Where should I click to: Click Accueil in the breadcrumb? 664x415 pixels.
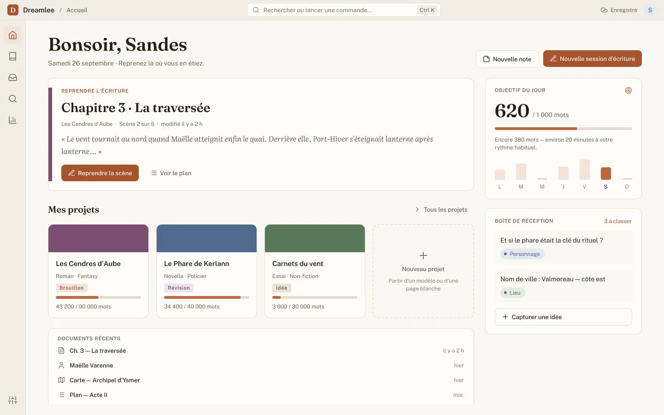click(x=77, y=10)
